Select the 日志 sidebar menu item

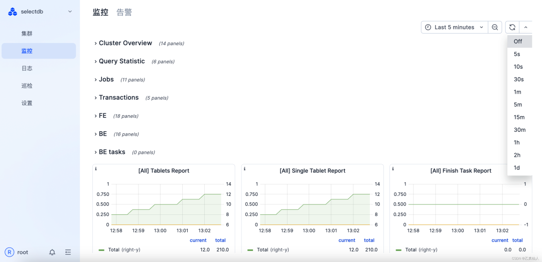[x=27, y=68]
